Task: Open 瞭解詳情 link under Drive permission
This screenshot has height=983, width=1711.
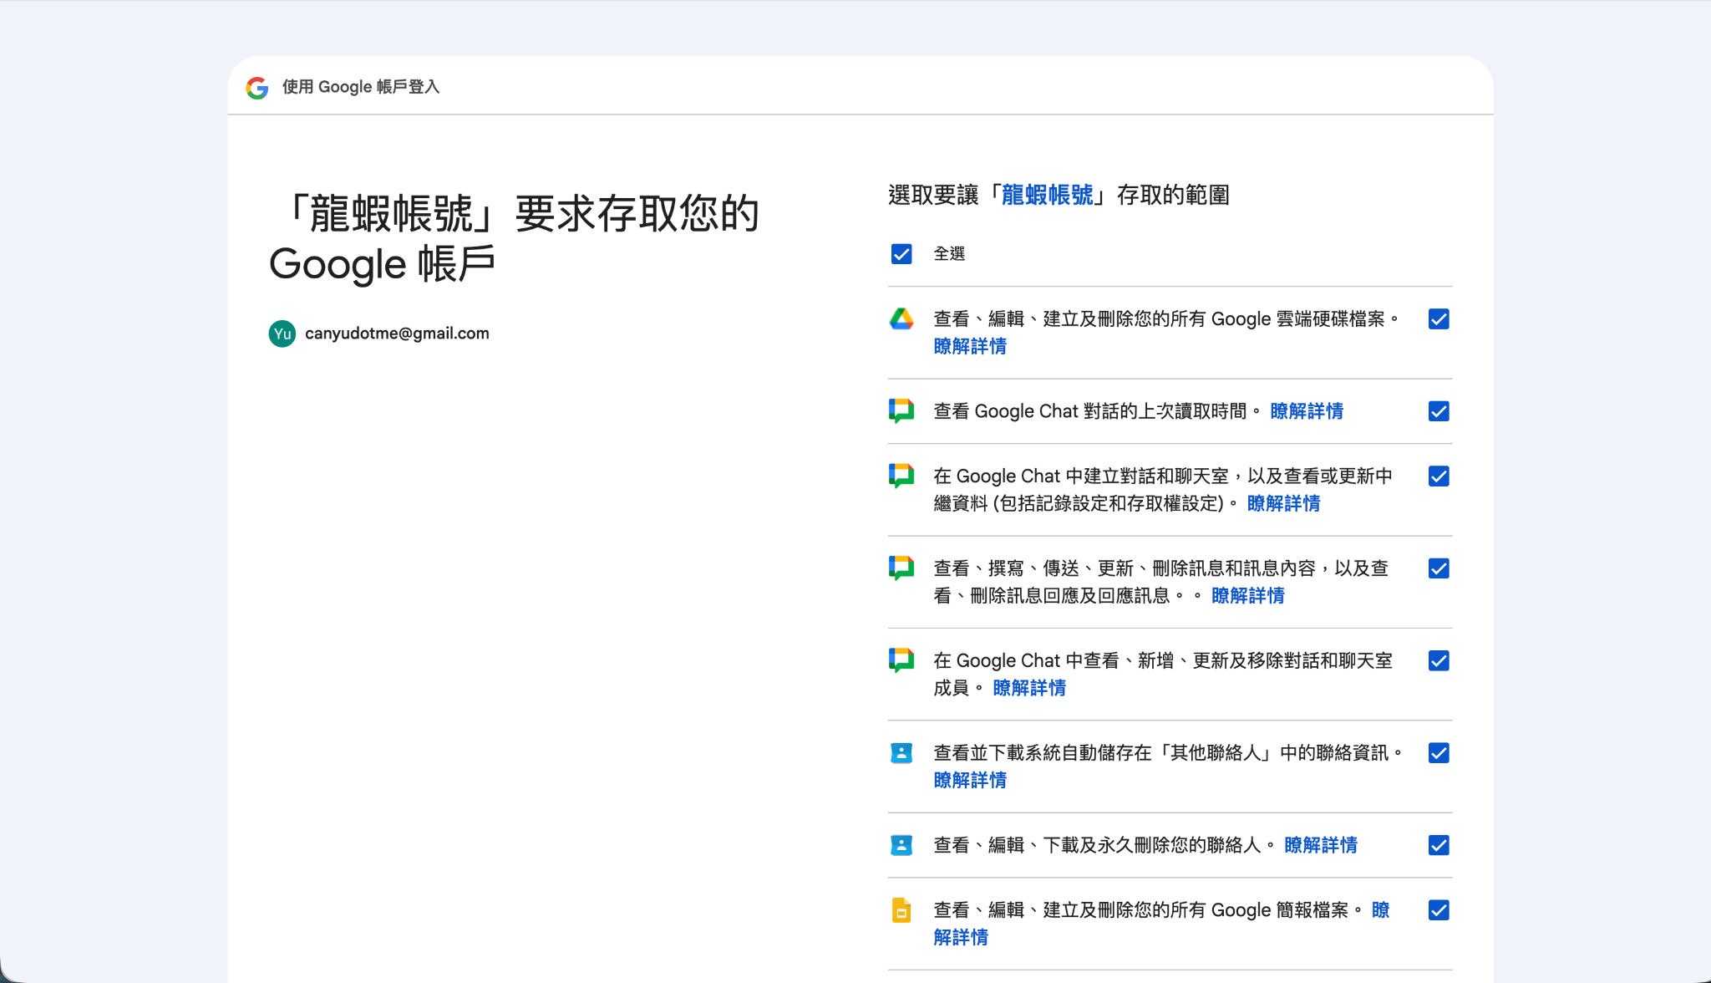Action: (969, 346)
